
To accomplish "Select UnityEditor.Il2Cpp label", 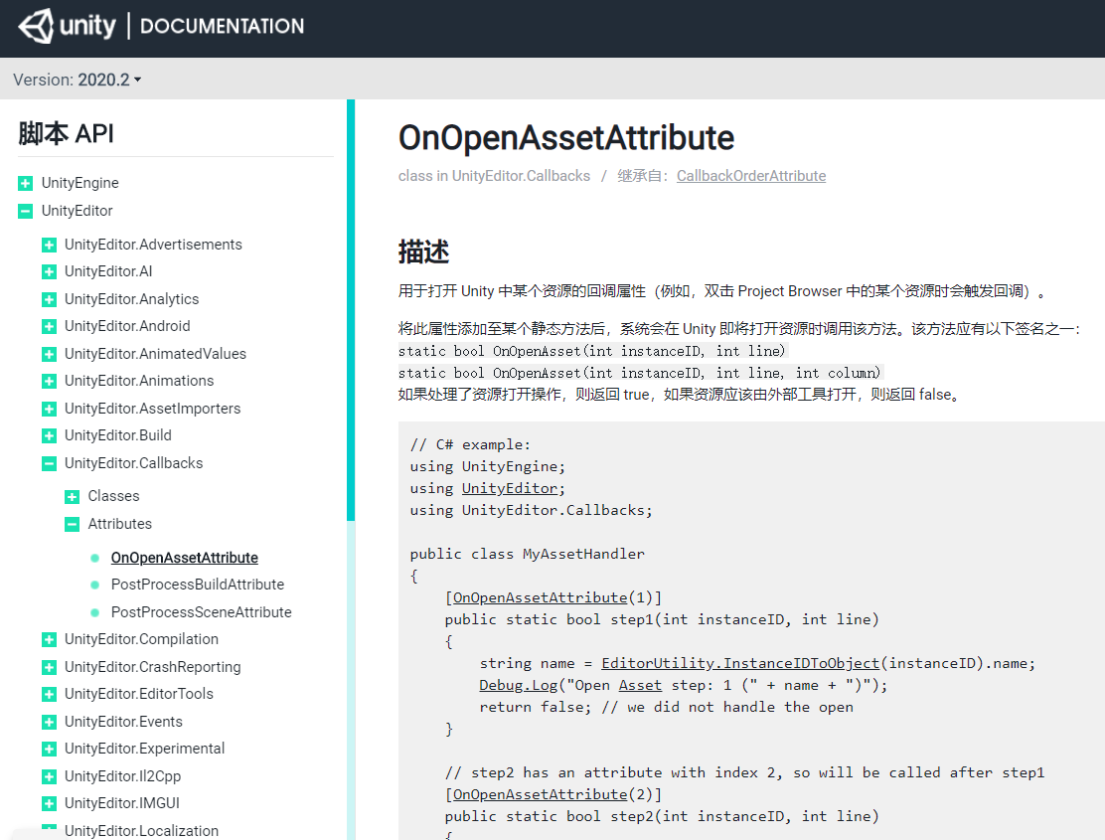I will pyautogui.click(x=122, y=775).
